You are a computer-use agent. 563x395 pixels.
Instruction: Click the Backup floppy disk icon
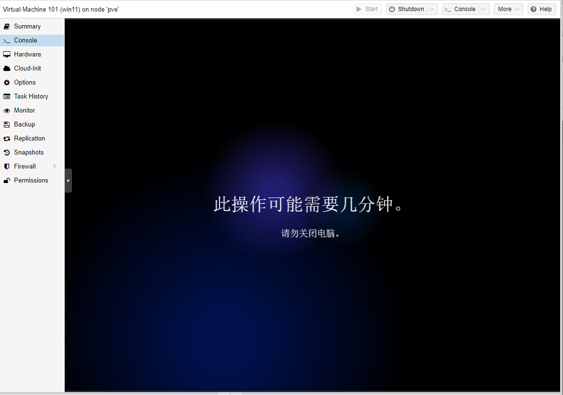[7, 125]
